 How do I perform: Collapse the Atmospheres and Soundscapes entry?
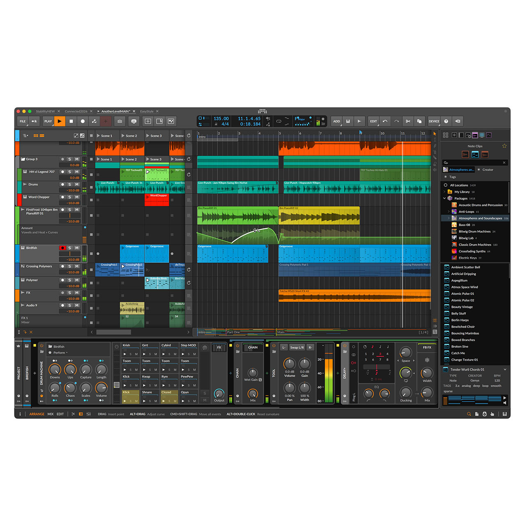click(x=448, y=218)
